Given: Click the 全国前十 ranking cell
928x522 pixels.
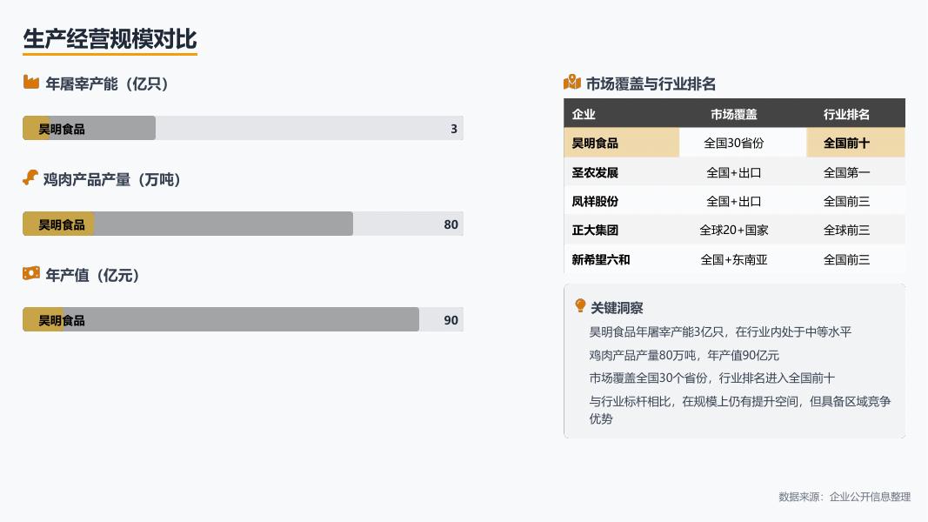Looking at the screenshot, I should coord(846,143).
